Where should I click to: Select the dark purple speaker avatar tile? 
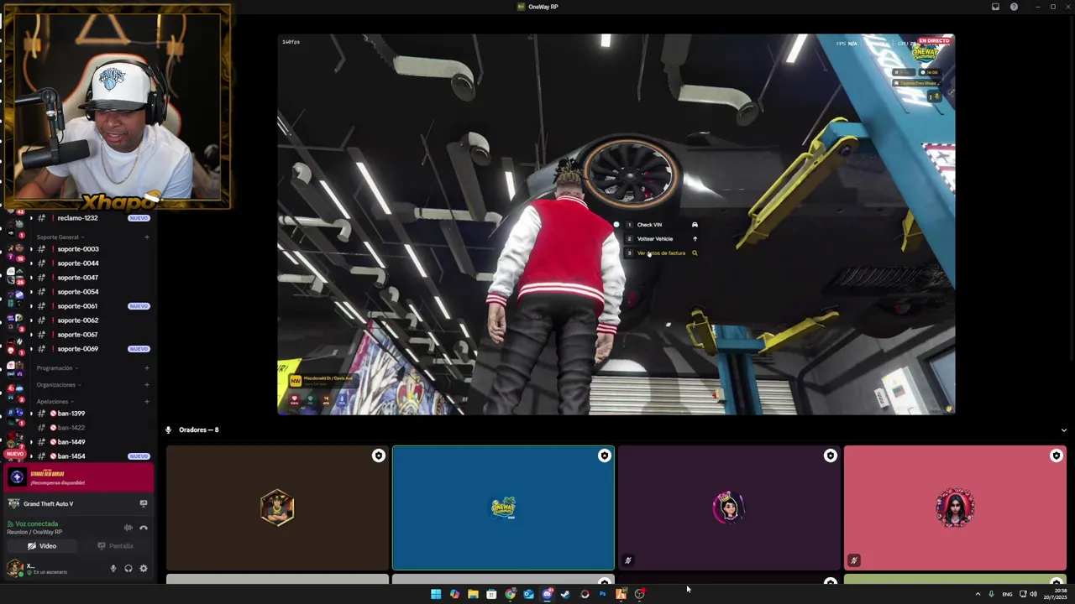coord(729,508)
